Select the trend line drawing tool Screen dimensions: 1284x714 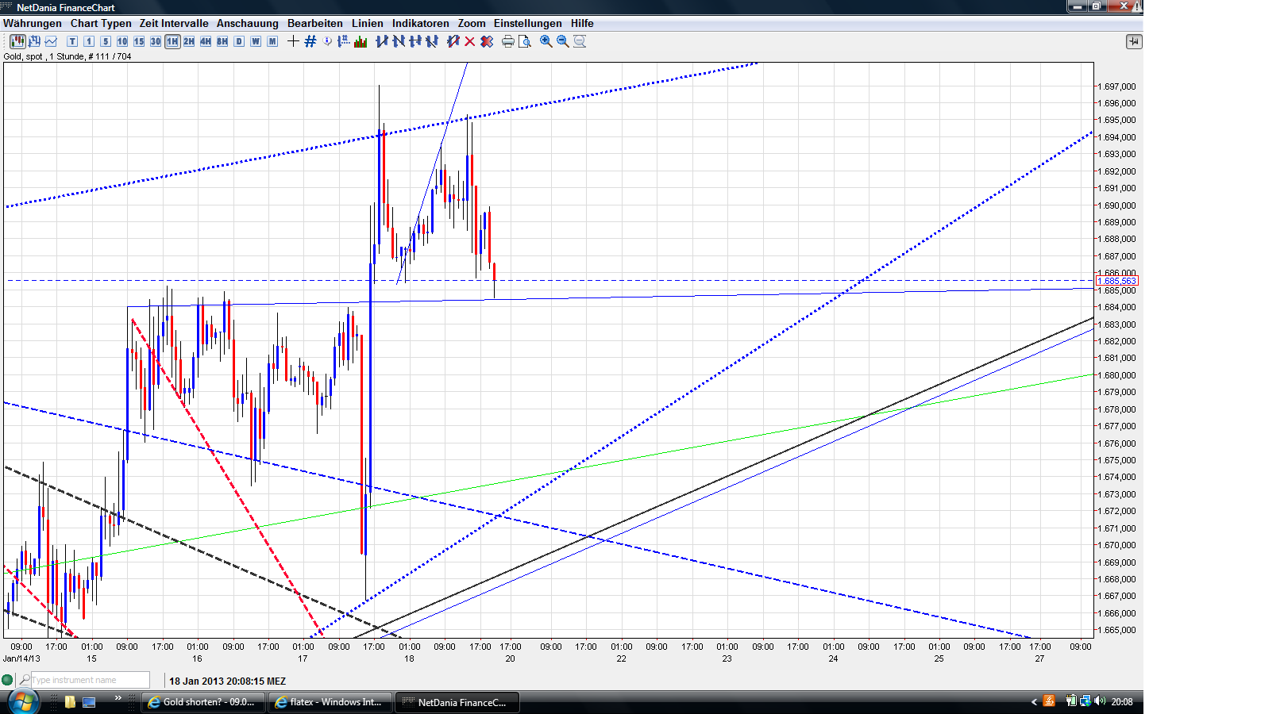click(380, 41)
